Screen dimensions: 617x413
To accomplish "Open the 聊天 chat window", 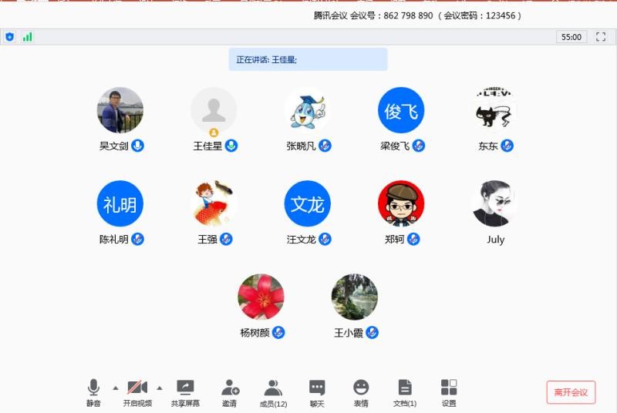I will (317, 388).
